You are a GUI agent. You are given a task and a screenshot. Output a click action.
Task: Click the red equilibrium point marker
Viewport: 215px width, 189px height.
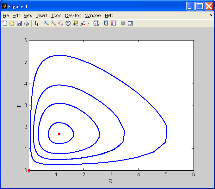(x=59, y=134)
